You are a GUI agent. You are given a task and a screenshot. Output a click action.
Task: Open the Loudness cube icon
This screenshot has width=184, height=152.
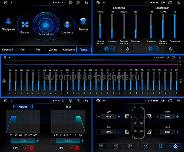(x=67, y=25)
